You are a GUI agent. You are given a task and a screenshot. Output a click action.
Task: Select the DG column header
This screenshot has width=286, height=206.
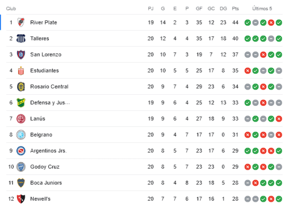pyautogui.click(x=223, y=9)
